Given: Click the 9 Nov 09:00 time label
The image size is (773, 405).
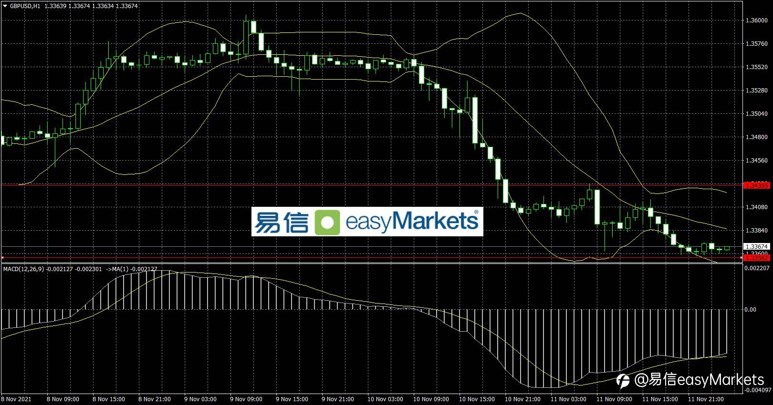Looking at the screenshot, I should pos(246,399).
